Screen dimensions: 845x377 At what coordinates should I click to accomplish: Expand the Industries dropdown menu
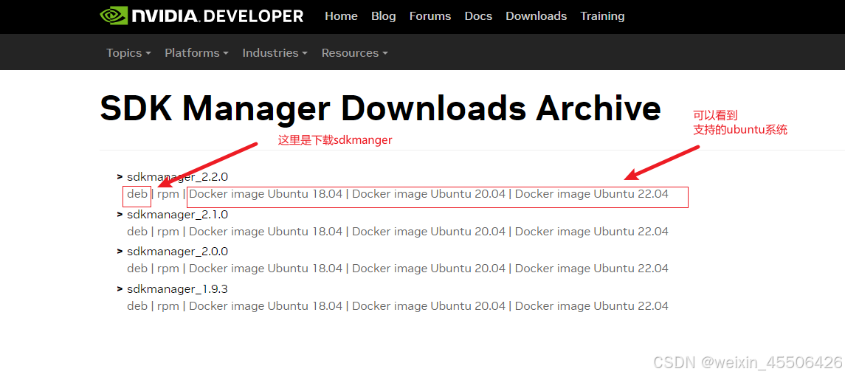point(275,53)
